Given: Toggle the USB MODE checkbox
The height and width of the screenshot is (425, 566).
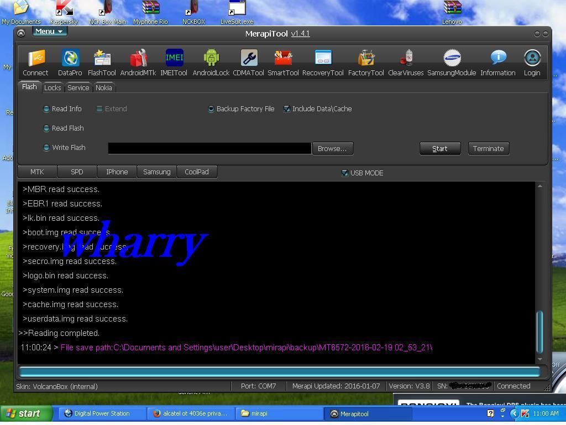Looking at the screenshot, I should point(345,173).
